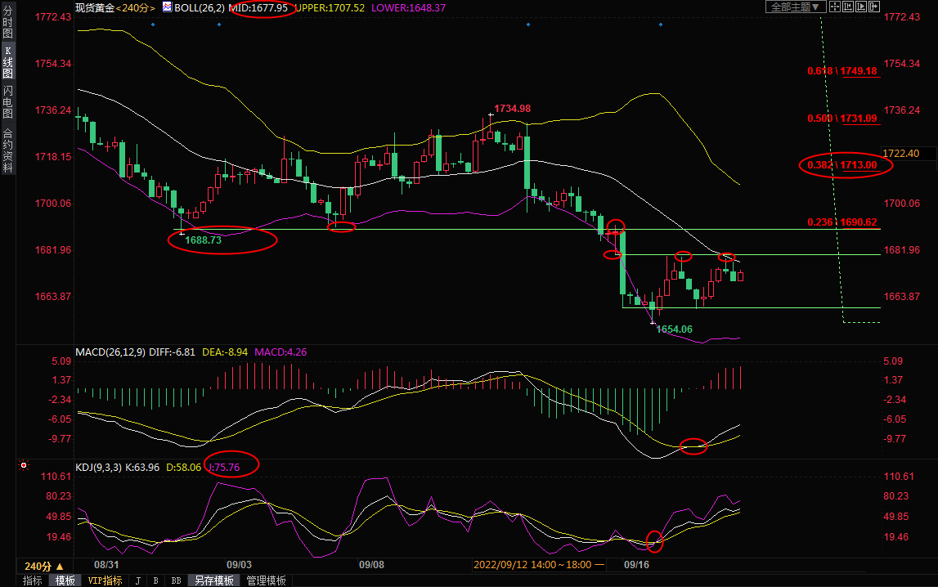Expand the 240分 period selector at bottom

point(44,566)
